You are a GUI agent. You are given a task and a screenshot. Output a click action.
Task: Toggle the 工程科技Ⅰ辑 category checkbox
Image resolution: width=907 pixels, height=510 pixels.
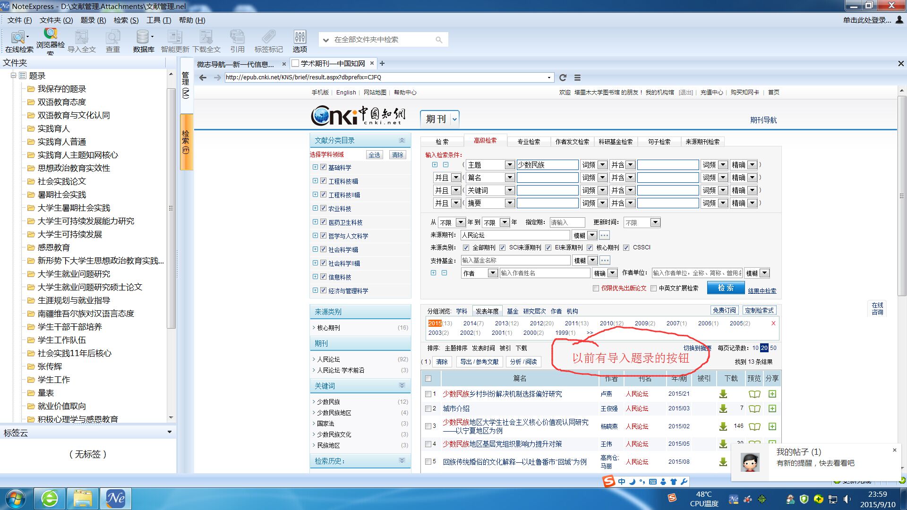tap(324, 181)
